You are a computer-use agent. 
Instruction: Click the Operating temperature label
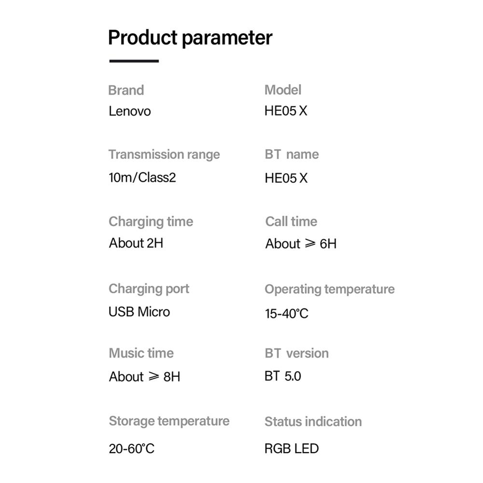point(330,290)
